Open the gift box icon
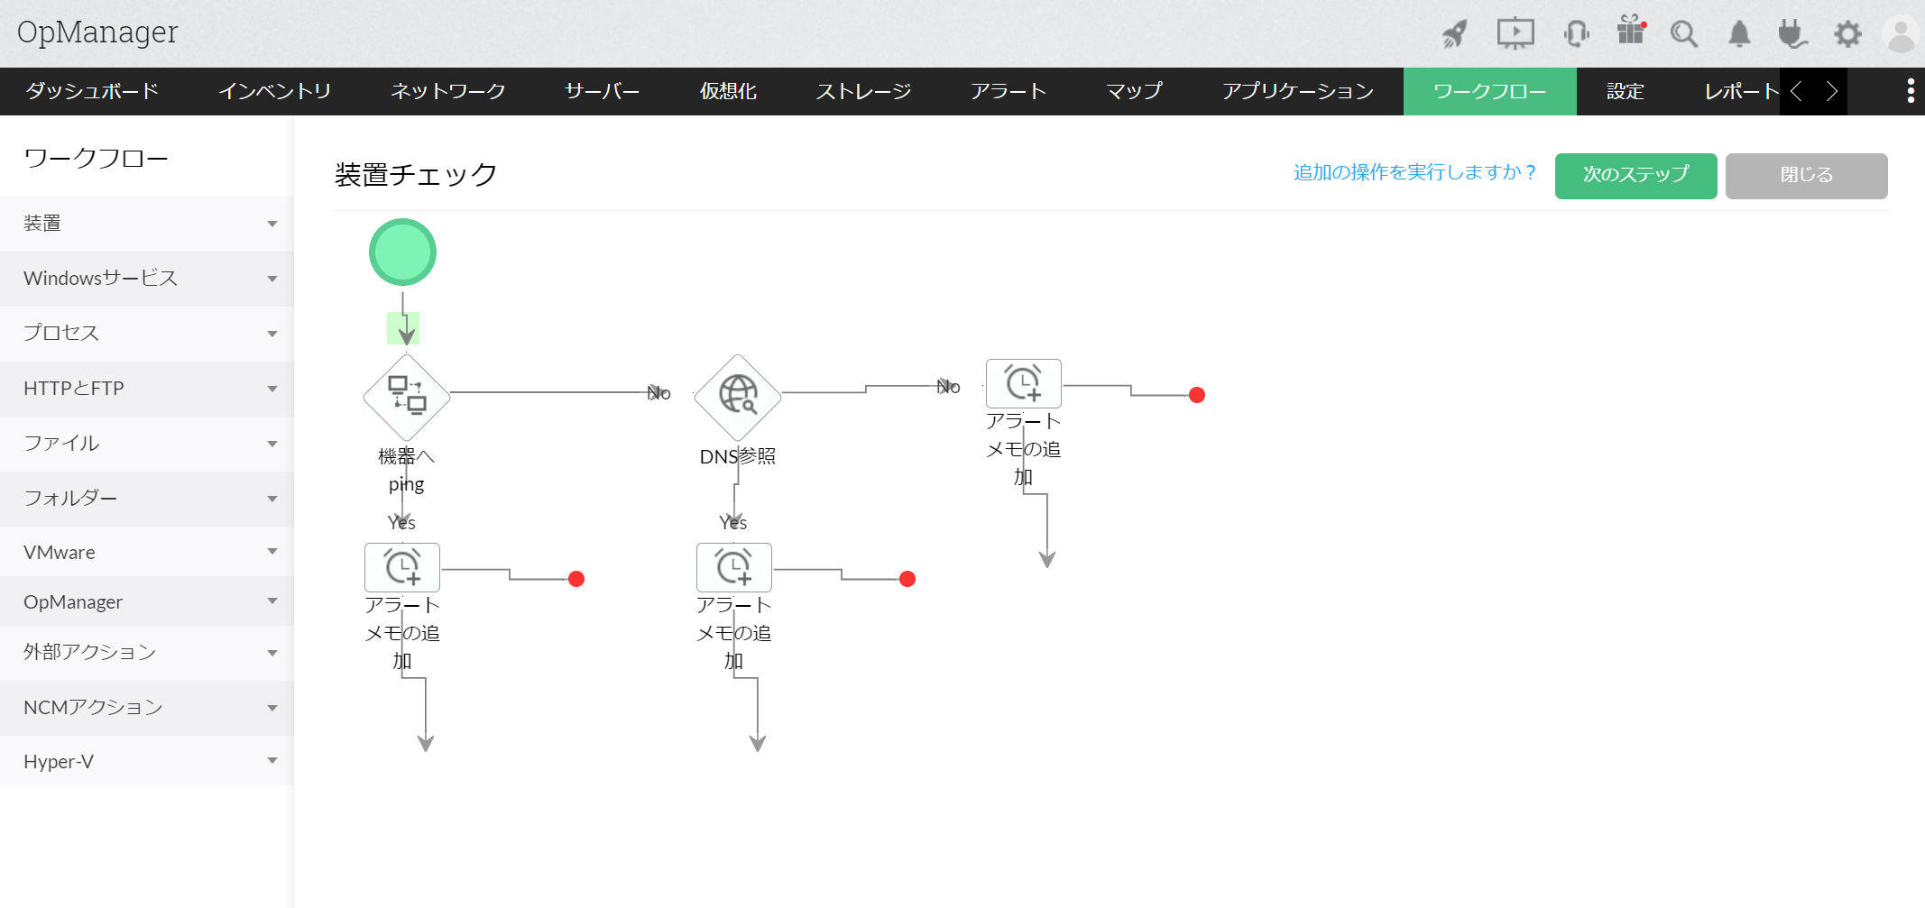Image resolution: width=1925 pixels, height=908 pixels. 1631,30
